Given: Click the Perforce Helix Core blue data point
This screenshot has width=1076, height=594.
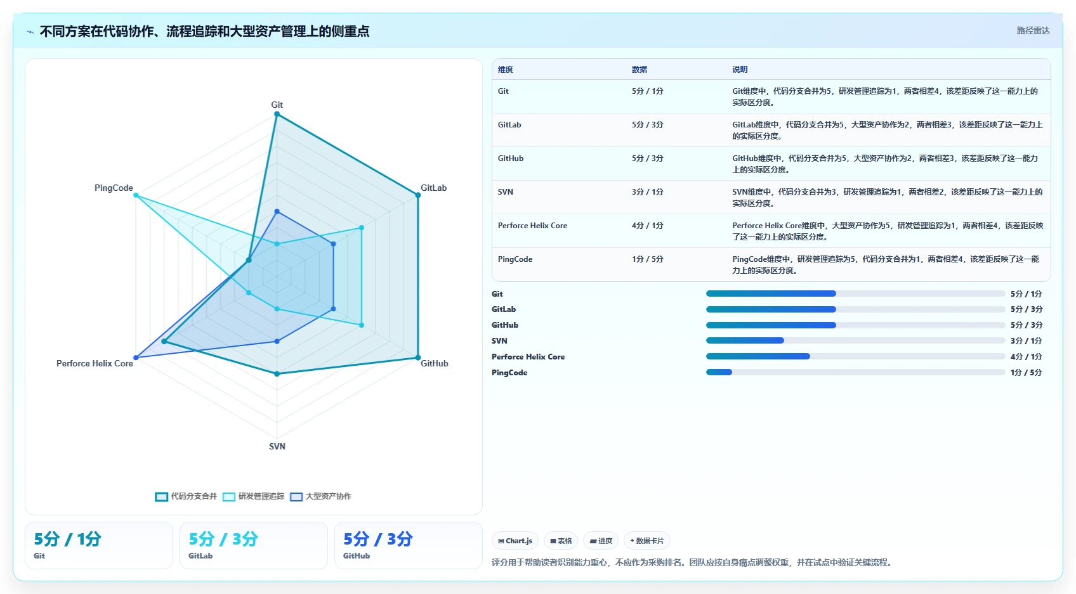Looking at the screenshot, I should pos(136,358).
